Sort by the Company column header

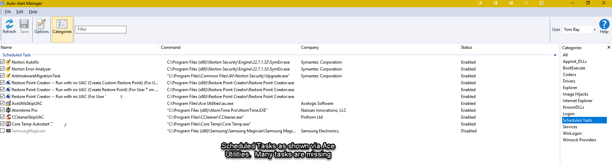(310, 47)
